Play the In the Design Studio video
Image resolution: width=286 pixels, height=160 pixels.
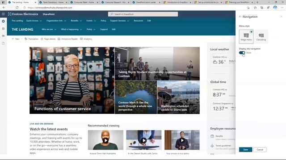[144, 140]
